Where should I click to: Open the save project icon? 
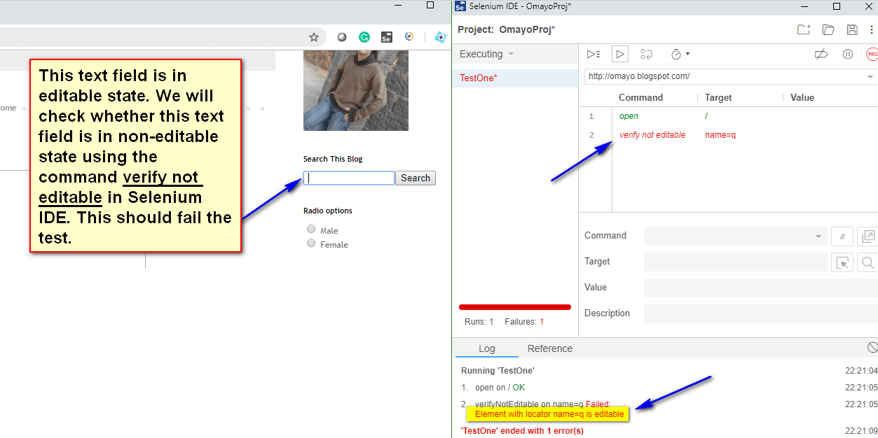(851, 29)
